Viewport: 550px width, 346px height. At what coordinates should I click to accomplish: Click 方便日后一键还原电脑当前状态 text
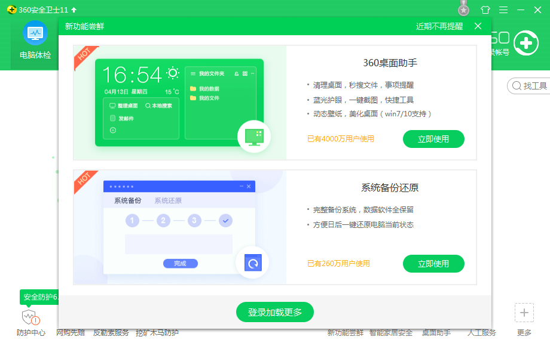363,225
